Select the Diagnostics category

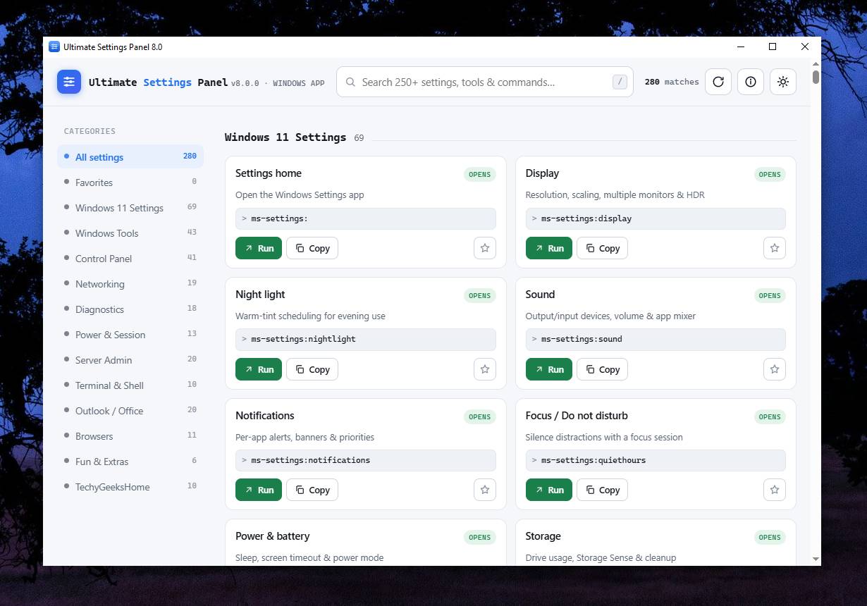pyautogui.click(x=130, y=309)
